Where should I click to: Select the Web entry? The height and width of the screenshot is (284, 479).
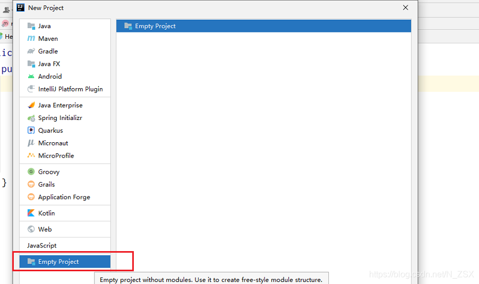[65, 229]
